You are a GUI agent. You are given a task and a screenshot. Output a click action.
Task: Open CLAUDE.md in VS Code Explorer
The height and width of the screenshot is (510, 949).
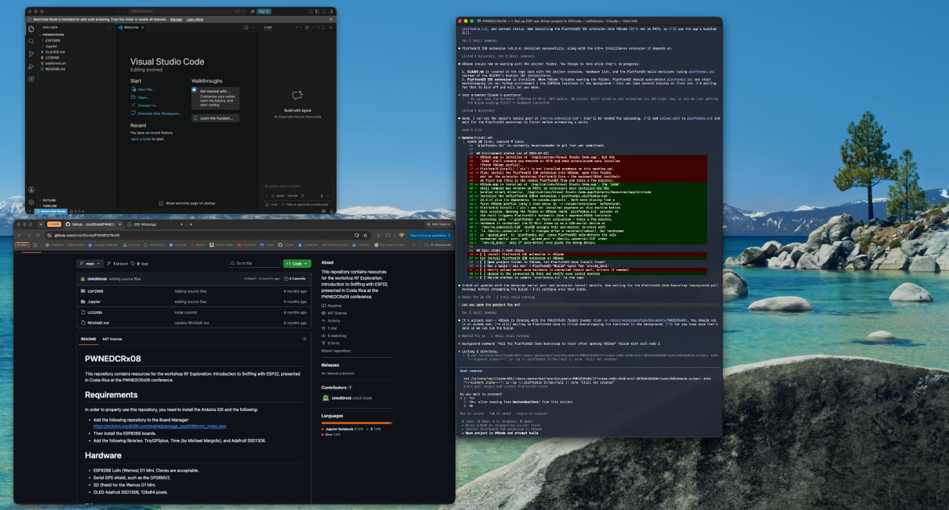[55, 52]
